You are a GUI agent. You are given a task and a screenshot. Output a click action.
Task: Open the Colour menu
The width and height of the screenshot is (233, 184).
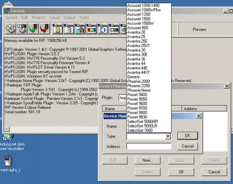(54, 17)
